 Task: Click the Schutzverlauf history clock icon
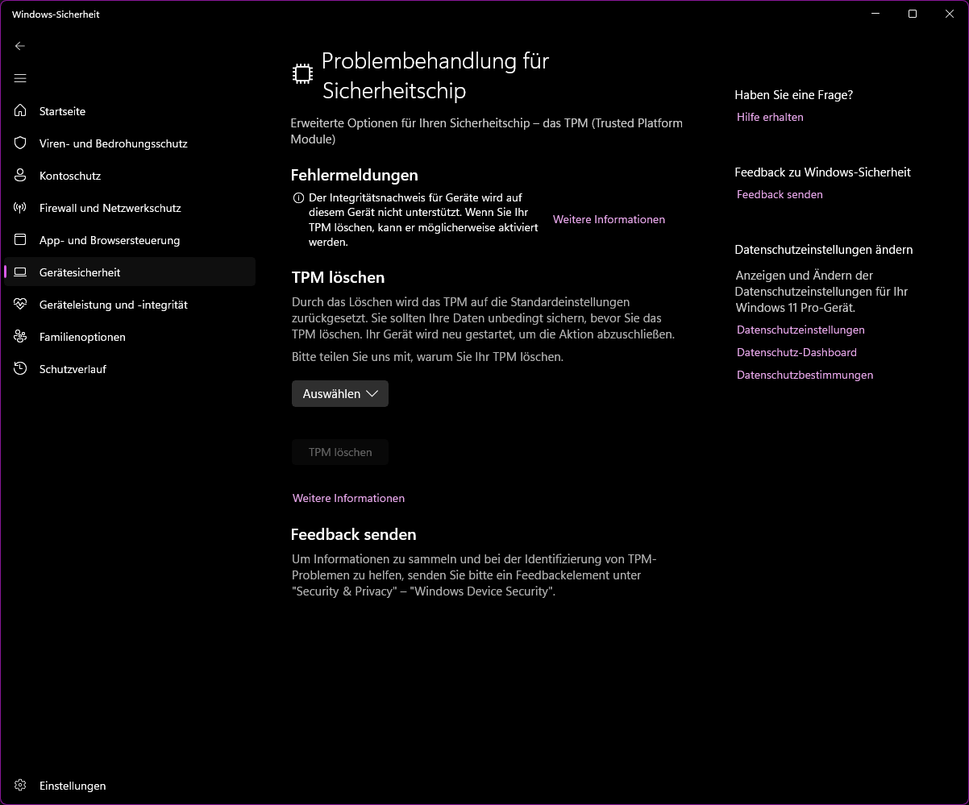(21, 368)
